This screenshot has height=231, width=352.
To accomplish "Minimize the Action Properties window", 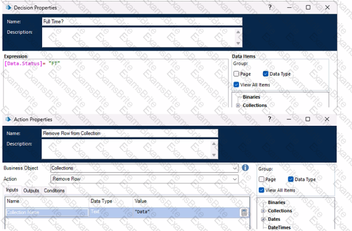I will click(289, 119).
